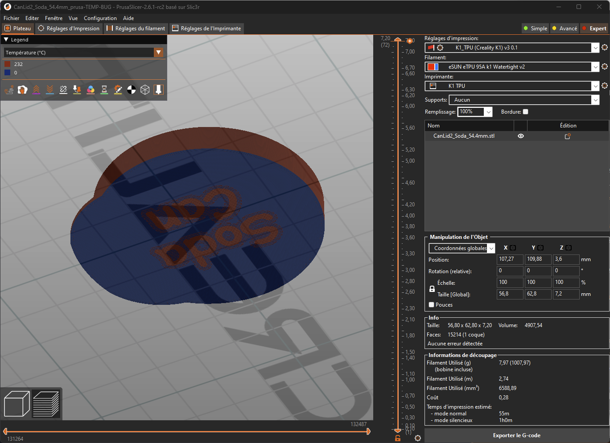Open the Fichier menu
The image size is (610, 443).
[11, 18]
